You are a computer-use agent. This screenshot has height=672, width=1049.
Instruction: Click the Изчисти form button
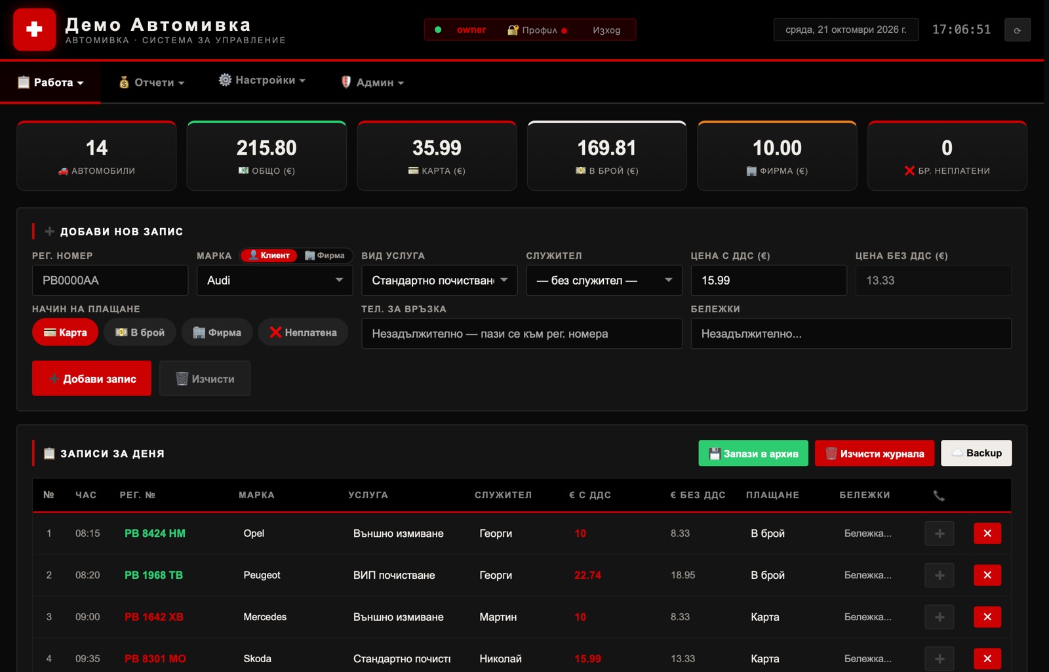205,378
